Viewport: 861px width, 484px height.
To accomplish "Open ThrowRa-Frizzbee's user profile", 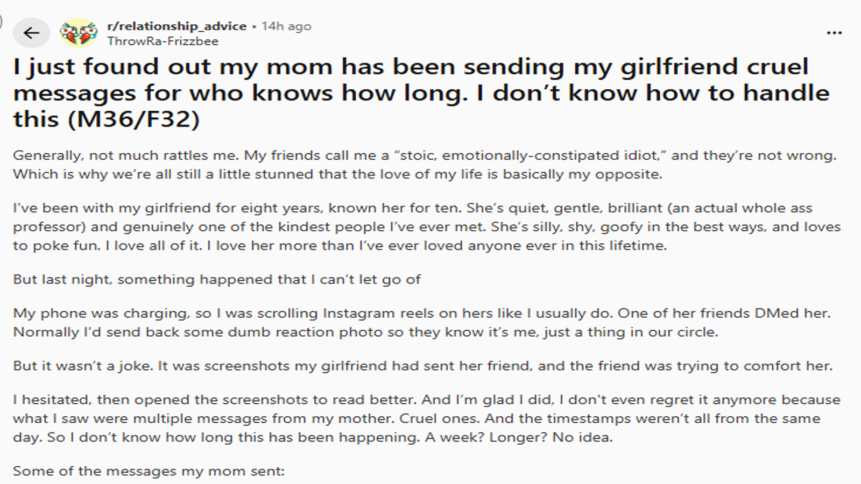I will pyautogui.click(x=163, y=41).
